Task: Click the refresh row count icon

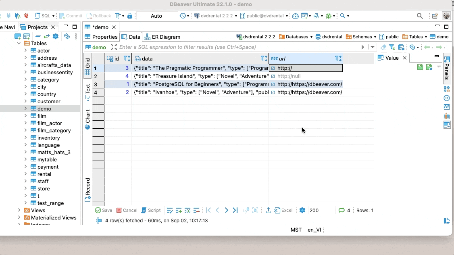Action: (x=342, y=210)
